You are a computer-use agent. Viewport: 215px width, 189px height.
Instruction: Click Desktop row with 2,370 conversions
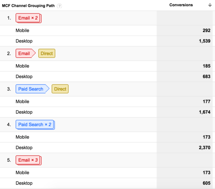pos(107,148)
